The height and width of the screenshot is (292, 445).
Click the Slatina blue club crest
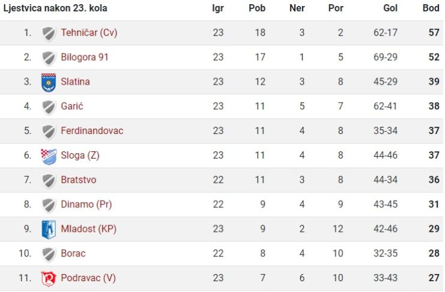(x=49, y=83)
